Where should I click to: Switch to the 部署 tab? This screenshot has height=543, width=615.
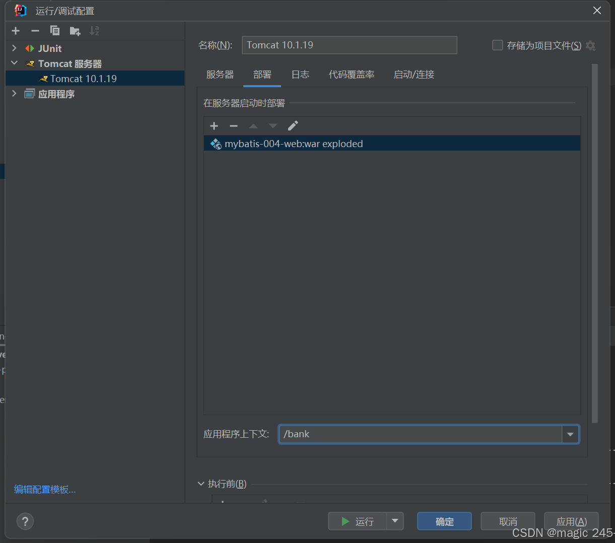[262, 75]
